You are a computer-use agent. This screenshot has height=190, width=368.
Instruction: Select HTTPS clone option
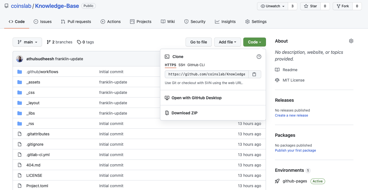(x=170, y=65)
